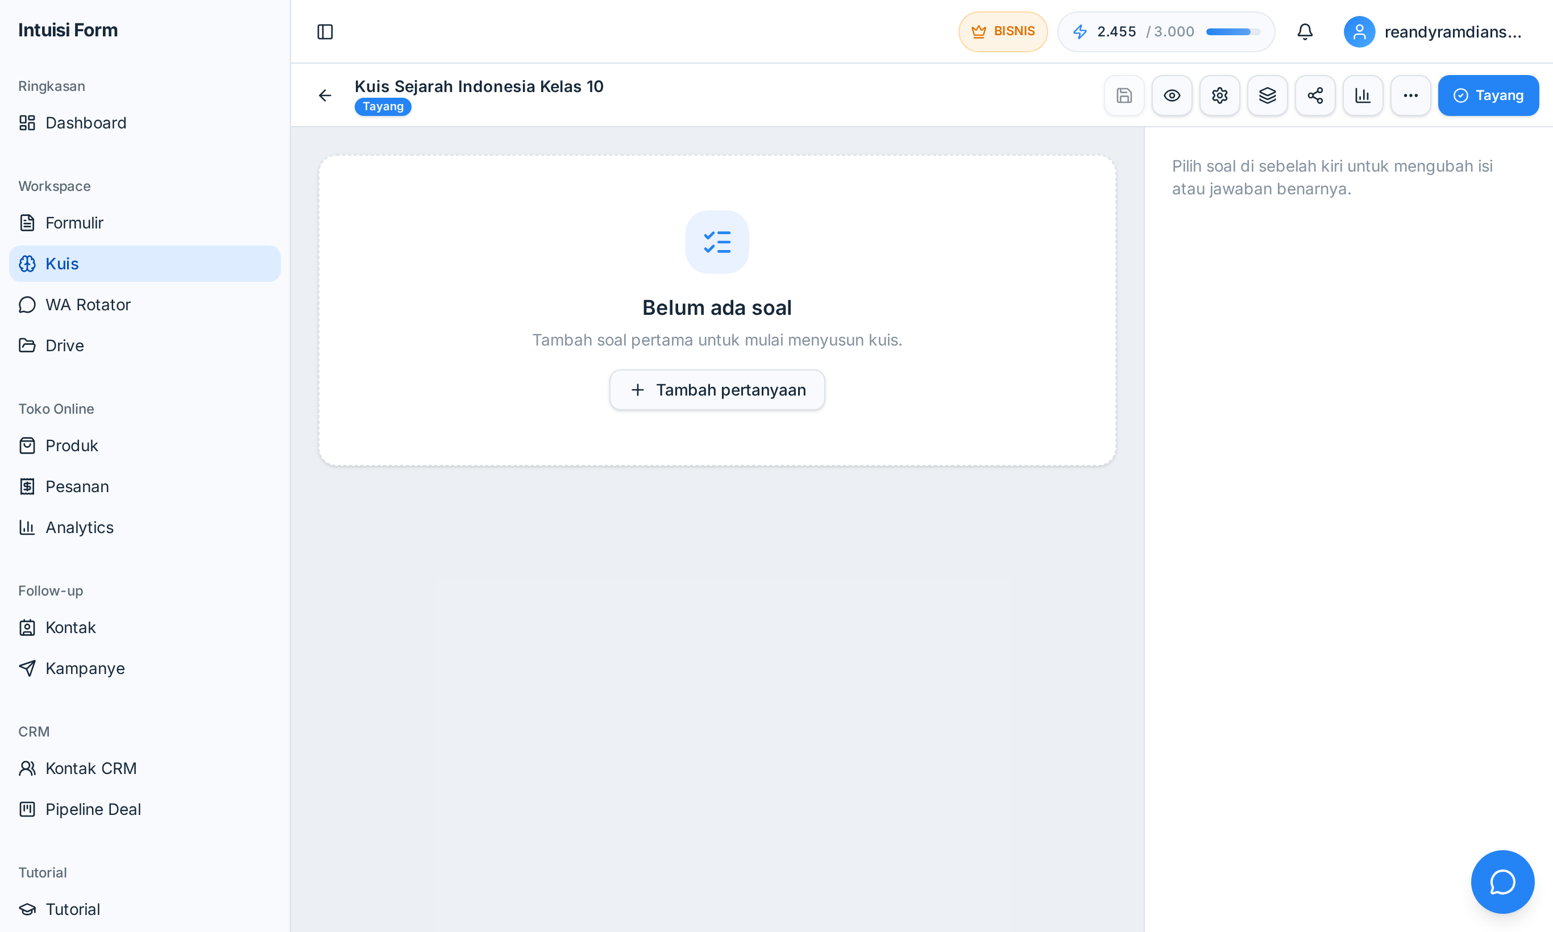Image resolution: width=1553 pixels, height=932 pixels.
Task: Click the Pipeline Deal board icon
Action: (27, 809)
